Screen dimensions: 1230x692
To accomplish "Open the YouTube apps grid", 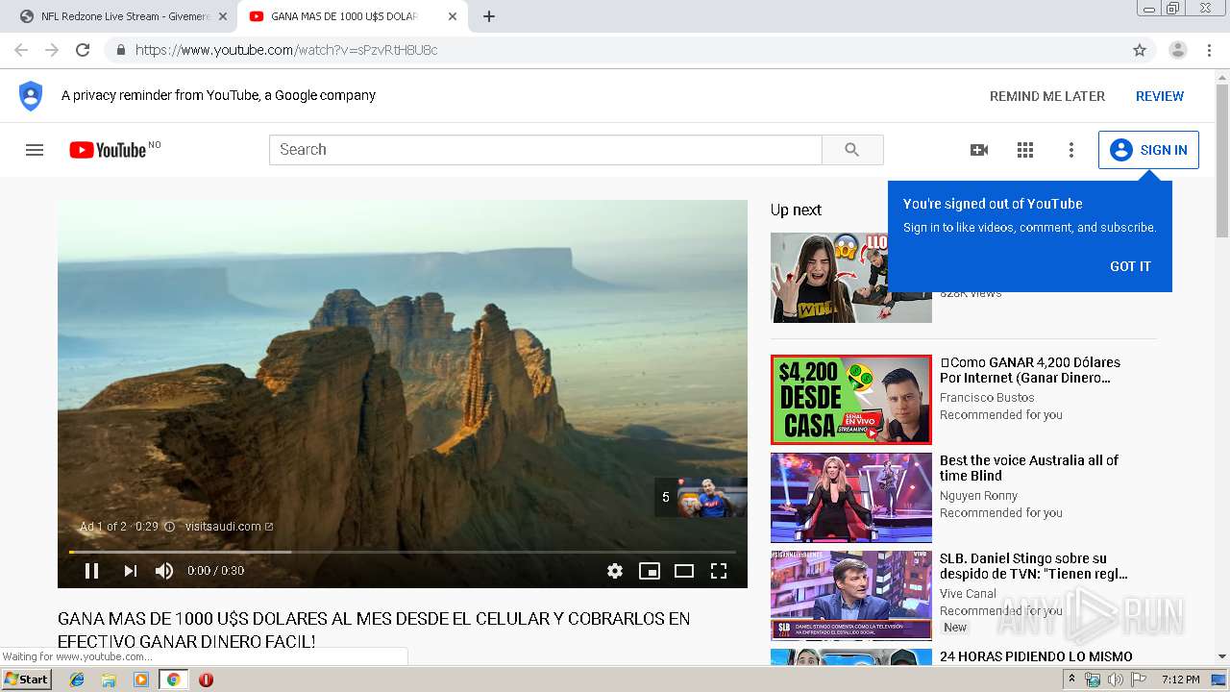I will pyautogui.click(x=1025, y=150).
